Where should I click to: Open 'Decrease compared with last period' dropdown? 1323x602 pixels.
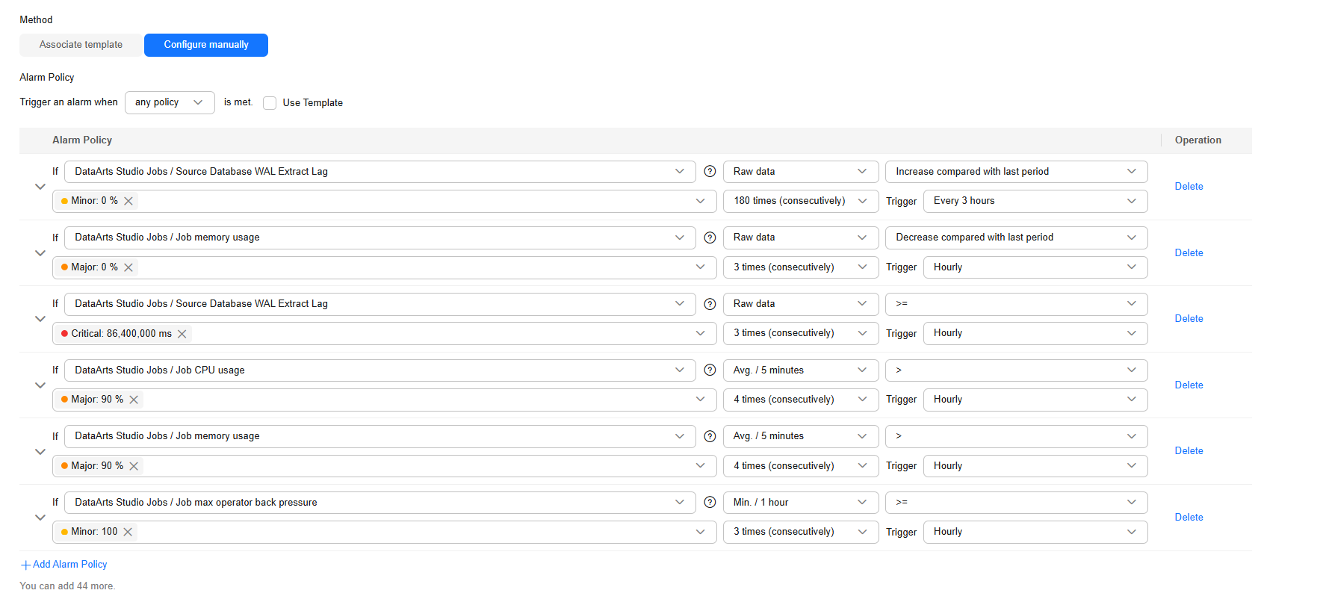(1016, 238)
